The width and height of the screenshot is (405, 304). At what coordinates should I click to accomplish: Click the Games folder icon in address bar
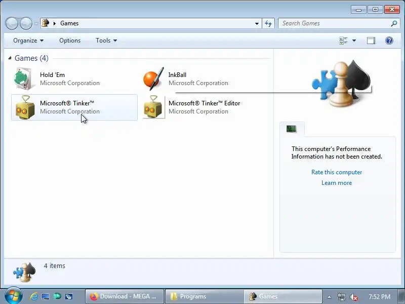[46, 23]
